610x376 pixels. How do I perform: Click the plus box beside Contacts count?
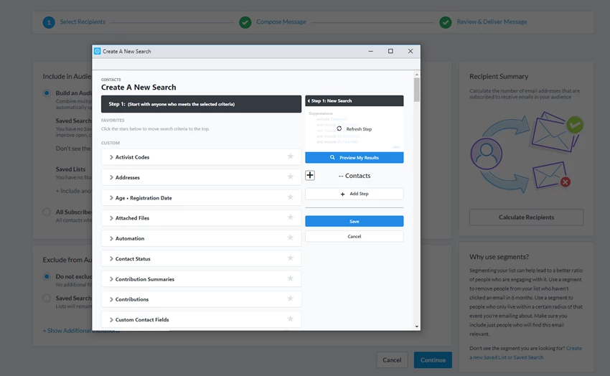(x=310, y=175)
